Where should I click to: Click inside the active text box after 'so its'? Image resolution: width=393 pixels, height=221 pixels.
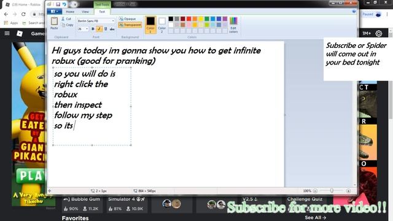point(74,125)
